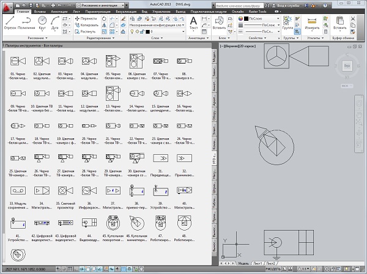Select the Полилиния polyline tool
Screen dimensions: 367x274
[x=25, y=22]
